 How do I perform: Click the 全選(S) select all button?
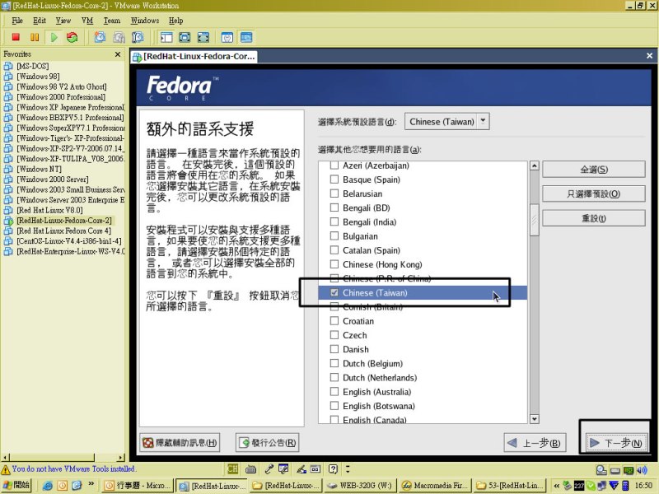coord(593,170)
